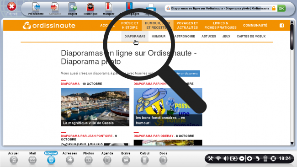This screenshot has height=167, width=297.
Task: Click the curved undo arrow tray icon
Action: (257, 158)
